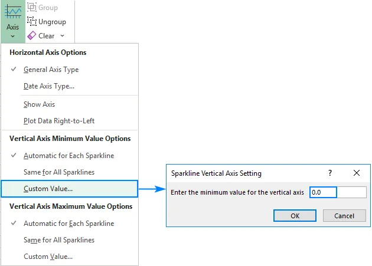The image size is (372, 266).
Task: Select General Axis Type option
Action: coord(51,70)
